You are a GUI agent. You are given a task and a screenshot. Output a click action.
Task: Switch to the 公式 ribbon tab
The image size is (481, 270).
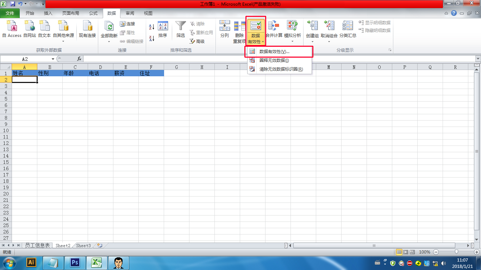pyautogui.click(x=93, y=13)
